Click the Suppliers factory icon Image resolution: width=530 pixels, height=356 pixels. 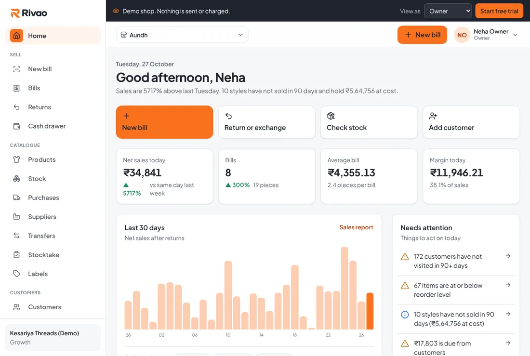point(16,217)
